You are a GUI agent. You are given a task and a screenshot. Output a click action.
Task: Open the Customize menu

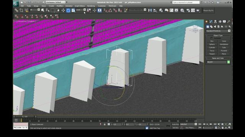click(102, 6)
